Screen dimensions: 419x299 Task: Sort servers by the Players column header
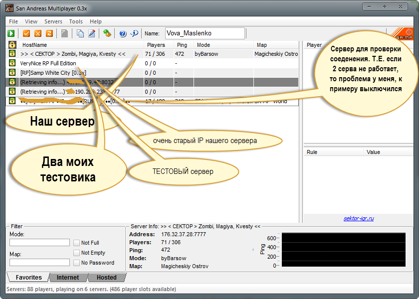pyautogui.click(x=159, y=45)
